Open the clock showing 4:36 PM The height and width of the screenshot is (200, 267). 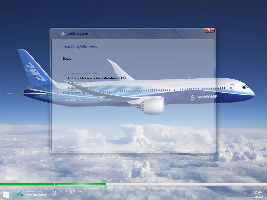point(257,192)
